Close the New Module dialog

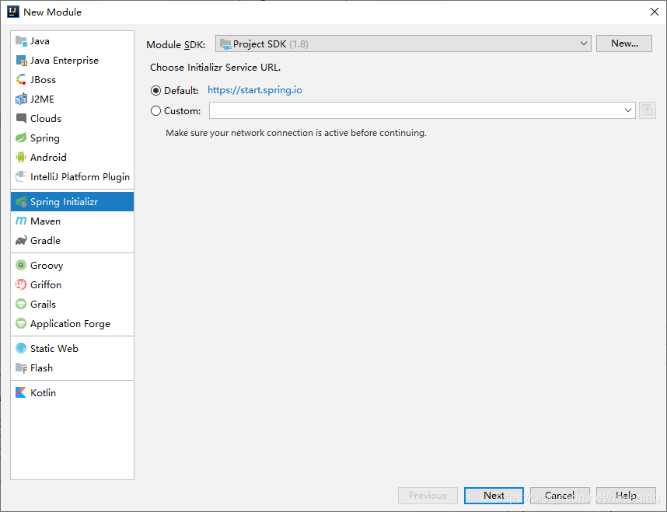(655, 12)
